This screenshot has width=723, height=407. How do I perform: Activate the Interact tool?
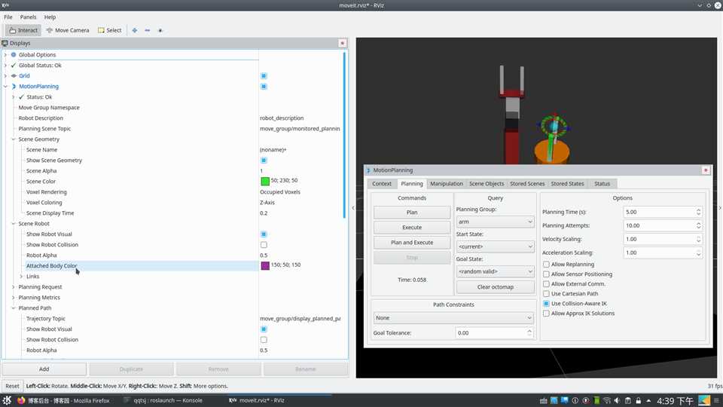click(x=23, y=30)
